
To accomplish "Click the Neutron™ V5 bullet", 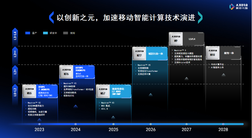I will [x=144, y=65].
